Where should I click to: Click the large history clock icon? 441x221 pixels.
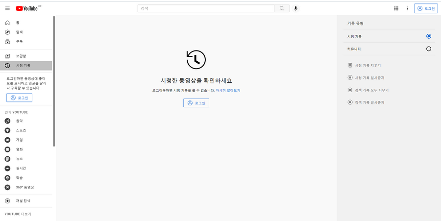[x=196, y=60]
